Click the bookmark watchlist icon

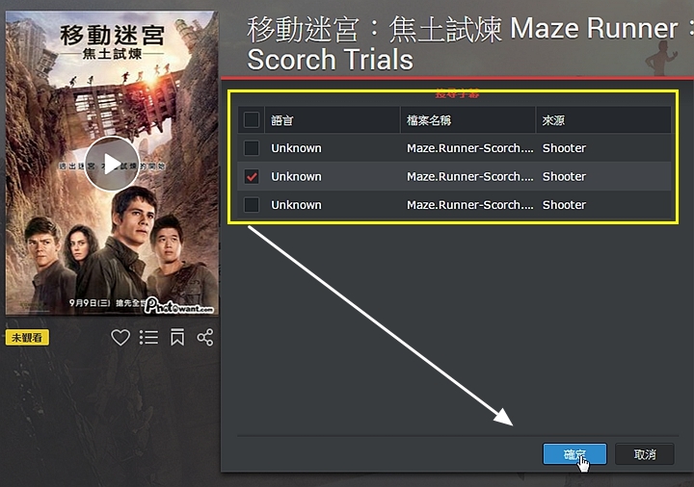tap(177, 337)
